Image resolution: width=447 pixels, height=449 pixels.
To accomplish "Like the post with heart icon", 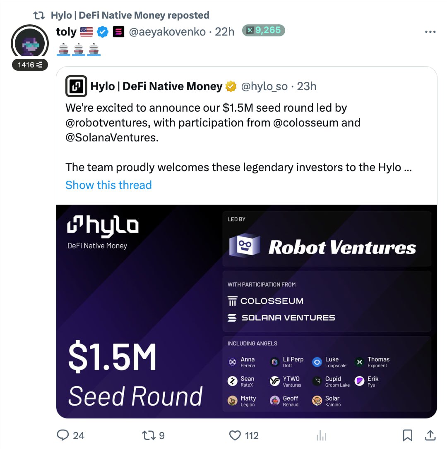I will [235, 435].
